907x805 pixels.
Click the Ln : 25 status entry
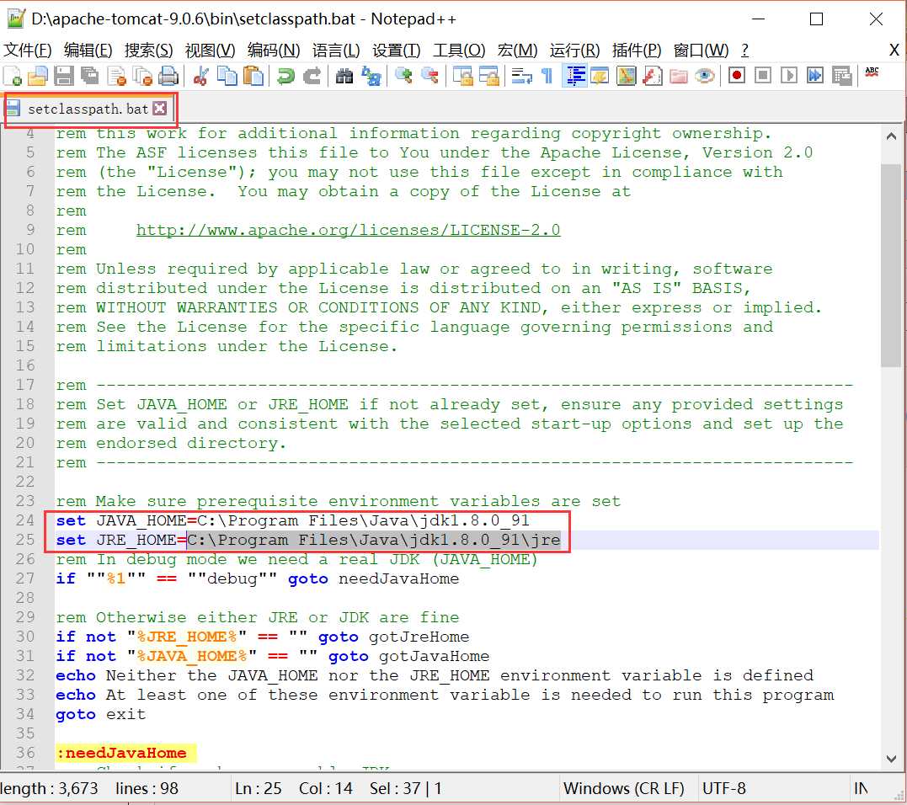click(x=258, y=789)
